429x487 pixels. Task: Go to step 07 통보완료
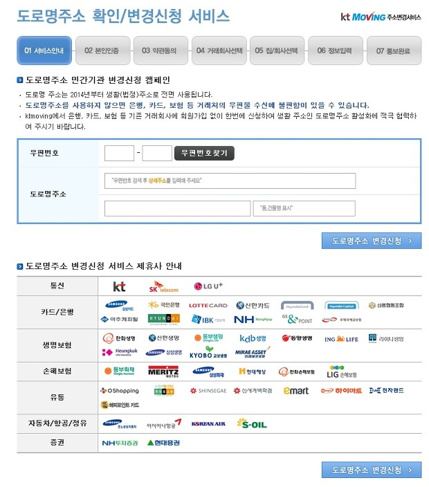394,50
